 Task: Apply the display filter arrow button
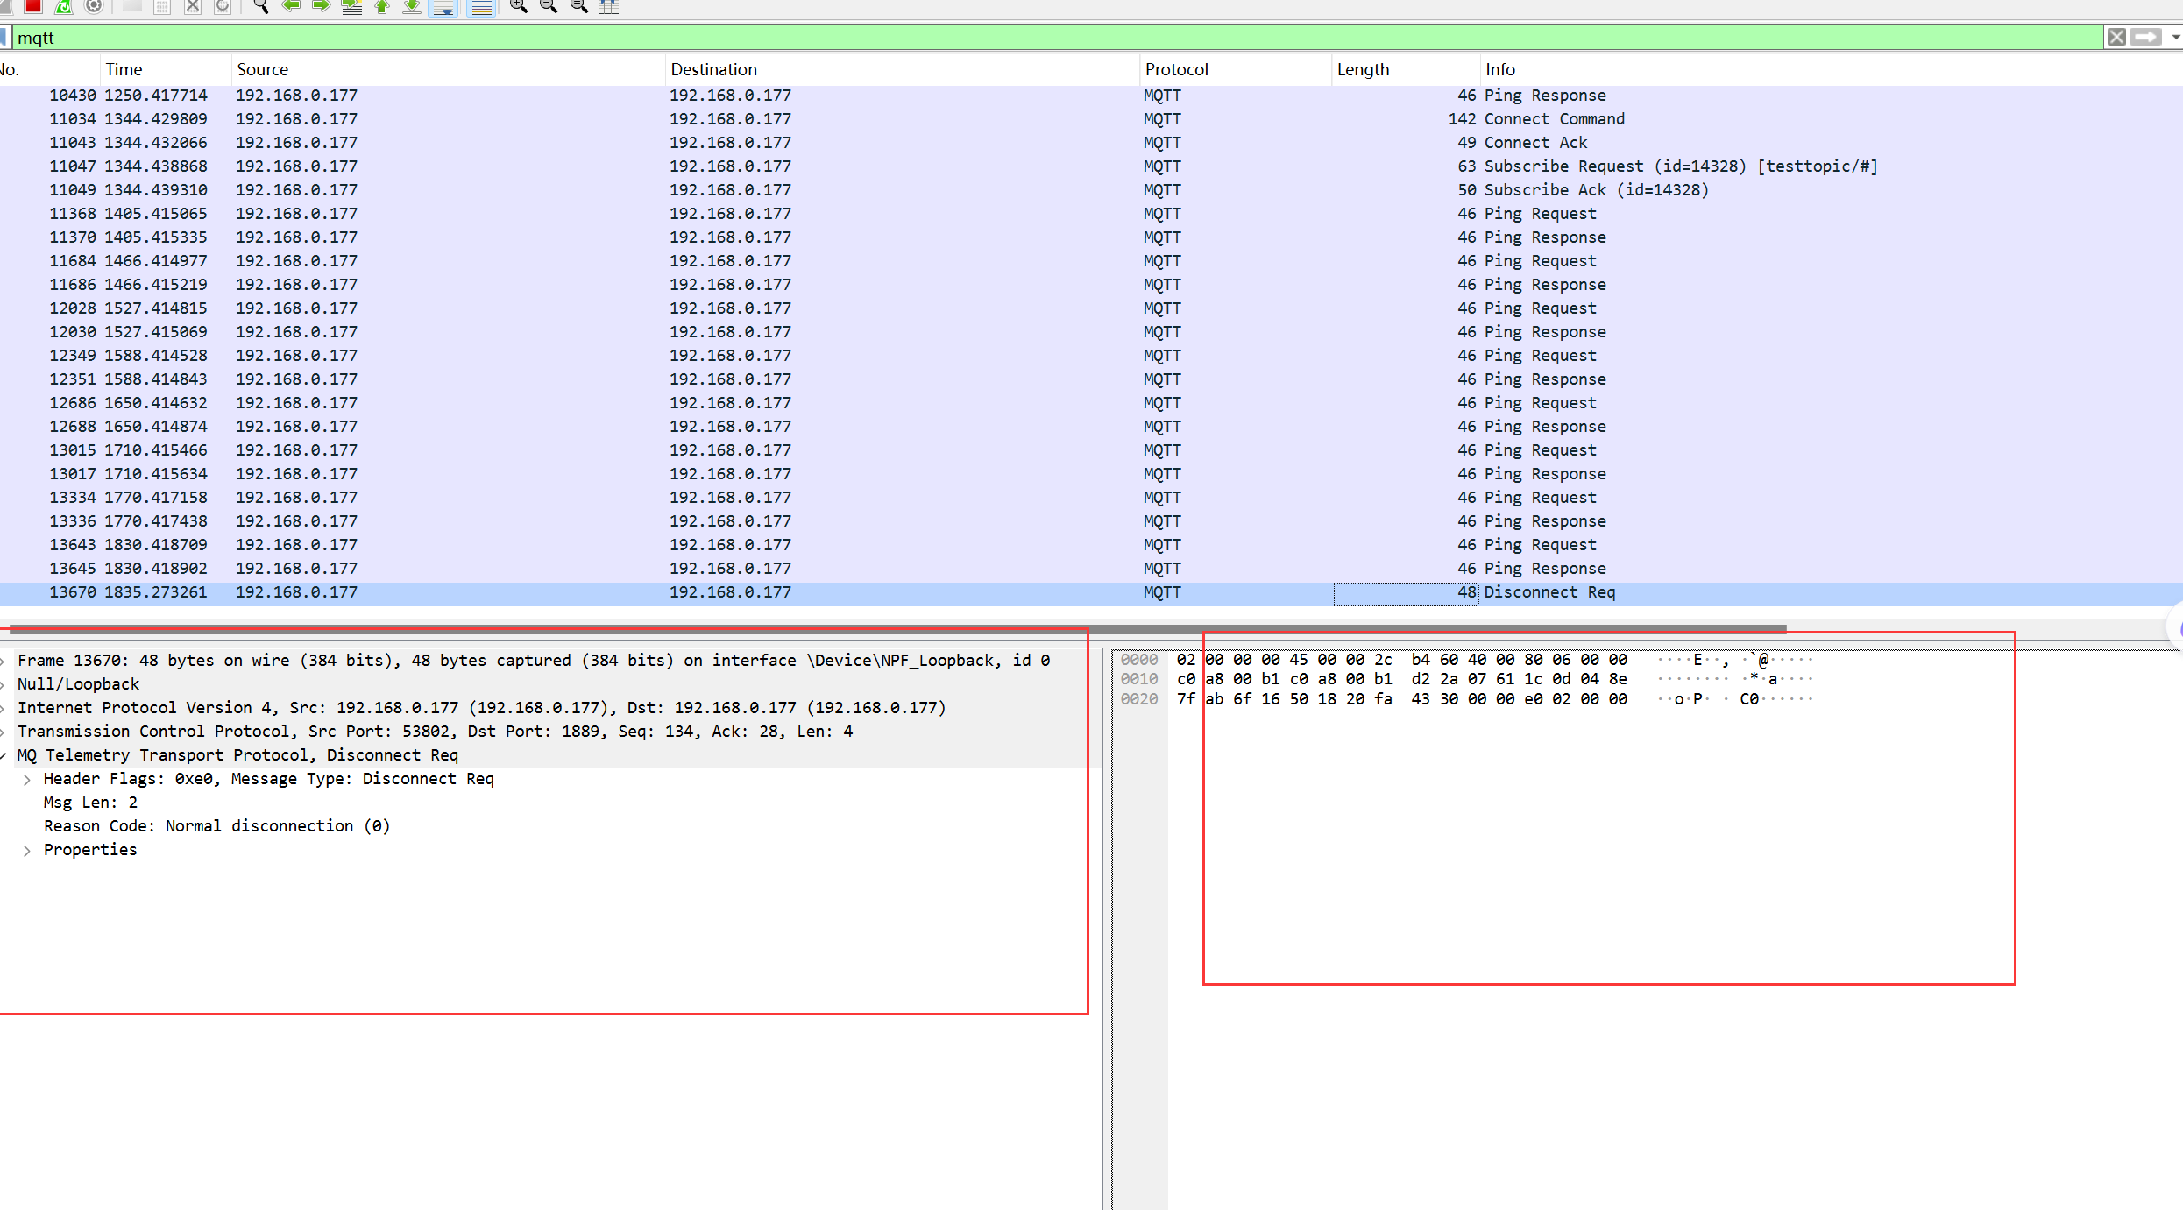[2146, 38]
